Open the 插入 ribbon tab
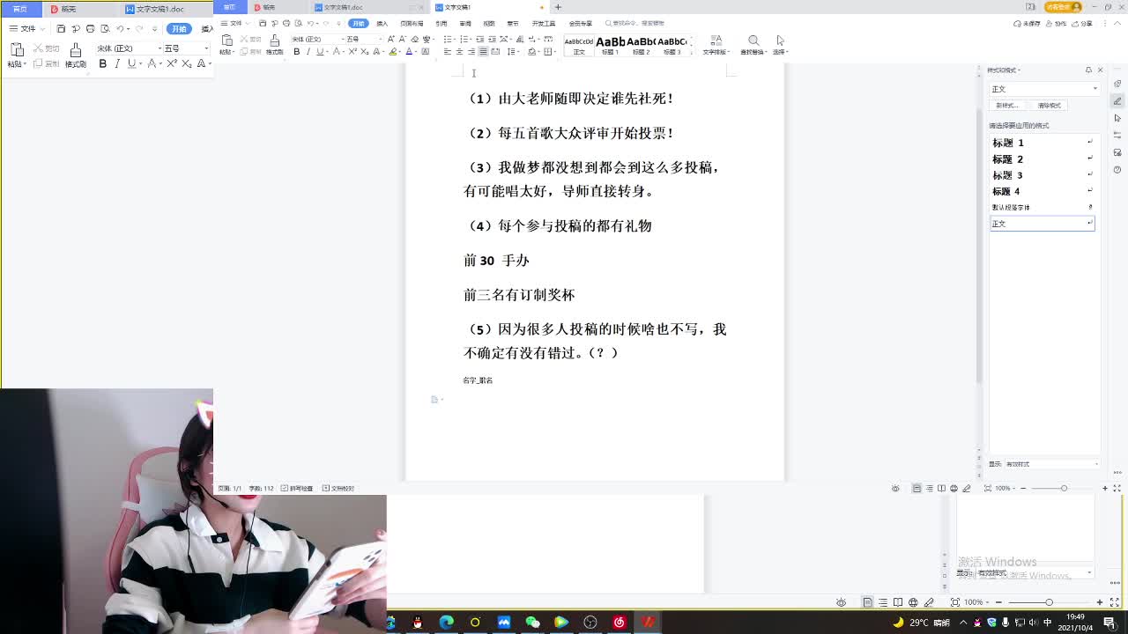1128x634 pixels. tap(382, 23)
